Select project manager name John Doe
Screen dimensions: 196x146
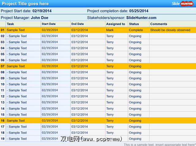point(40,18)
